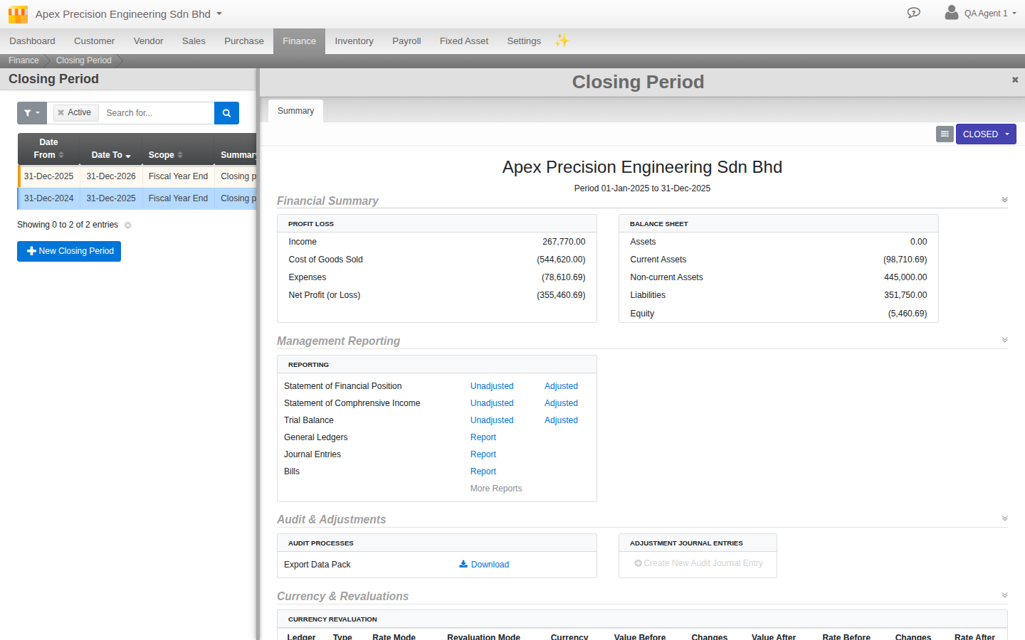
Task: Open Unadjusted Statement of Financial Position
Action: point(492,386)
